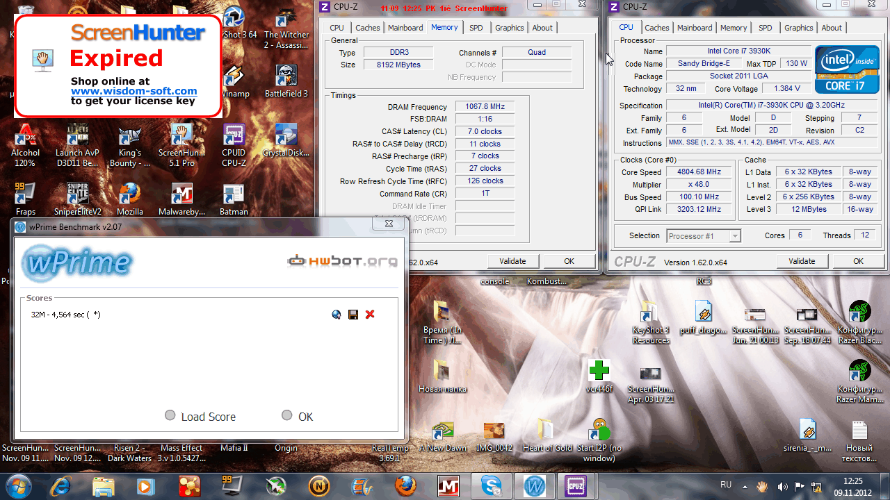Click the wPrime save score floppy icon

[353, 315]
